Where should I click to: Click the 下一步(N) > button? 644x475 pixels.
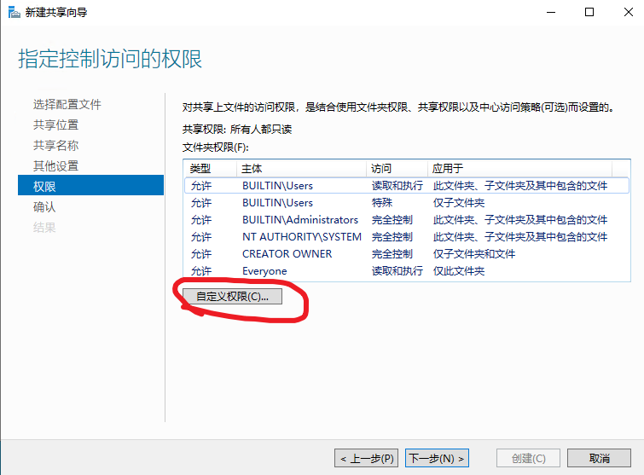click(x=437, y=458)
